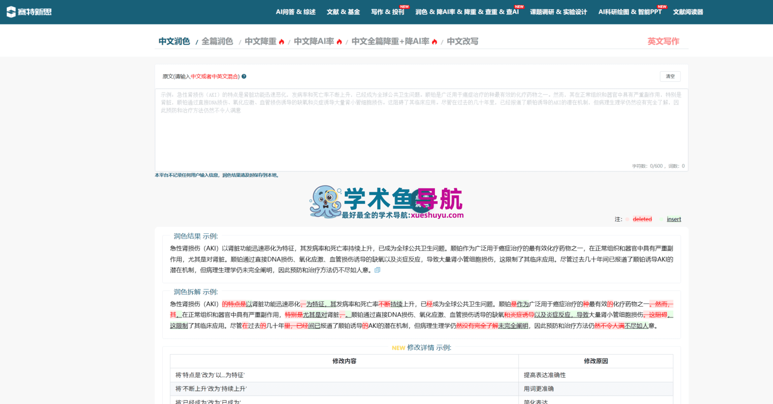773x404 pixels.
Task: Open the 文献 & 基金 menu
Action: (x=343, y=12)
